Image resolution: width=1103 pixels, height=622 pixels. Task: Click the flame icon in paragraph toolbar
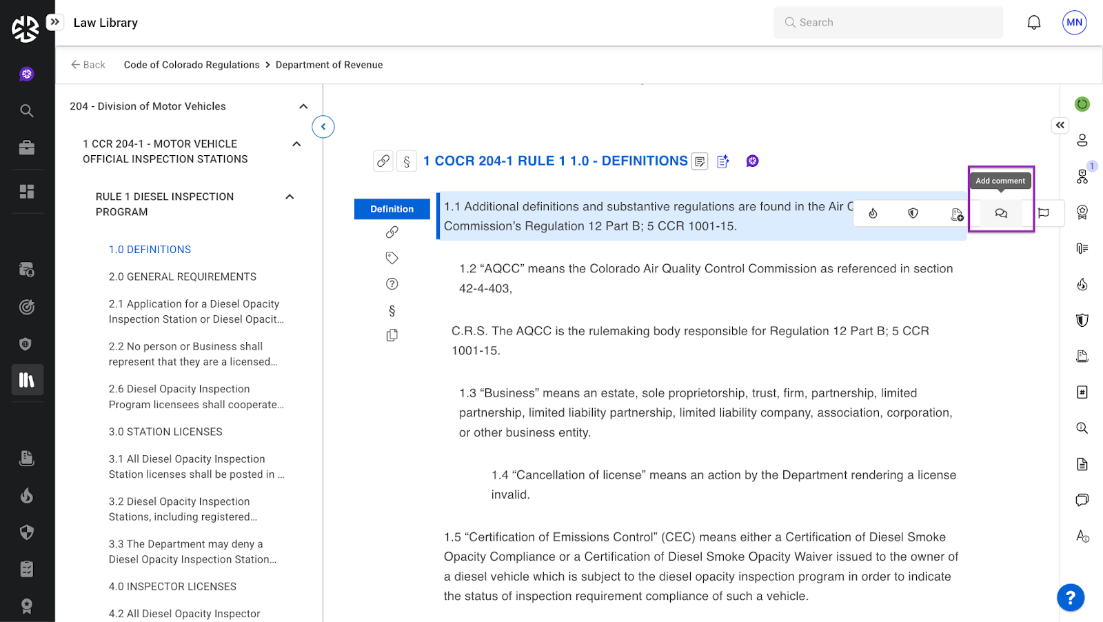coord(873,214)
